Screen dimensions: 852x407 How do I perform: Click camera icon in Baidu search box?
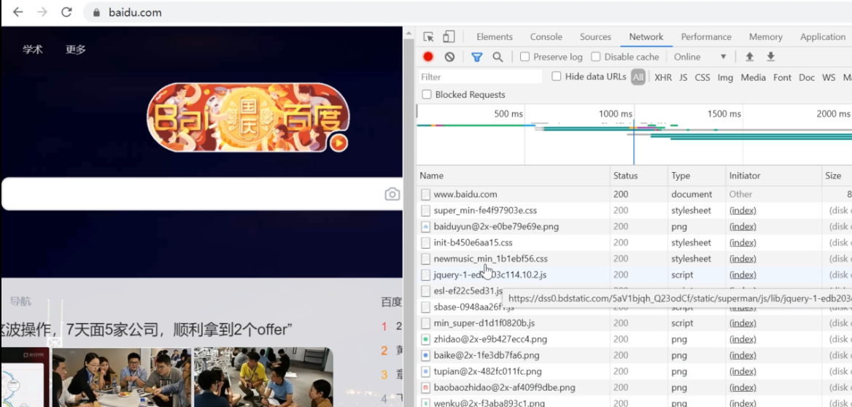[x=392, y=194]
